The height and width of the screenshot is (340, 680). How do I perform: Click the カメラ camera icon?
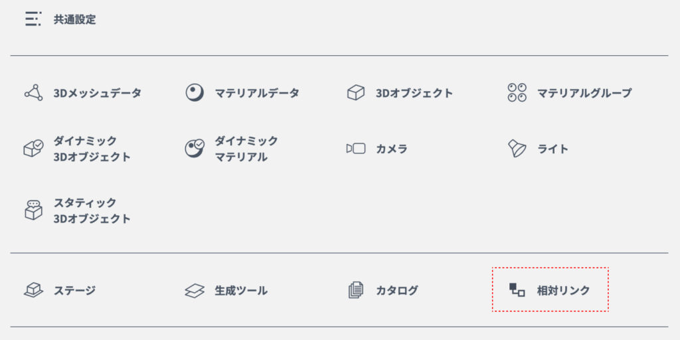356,149
